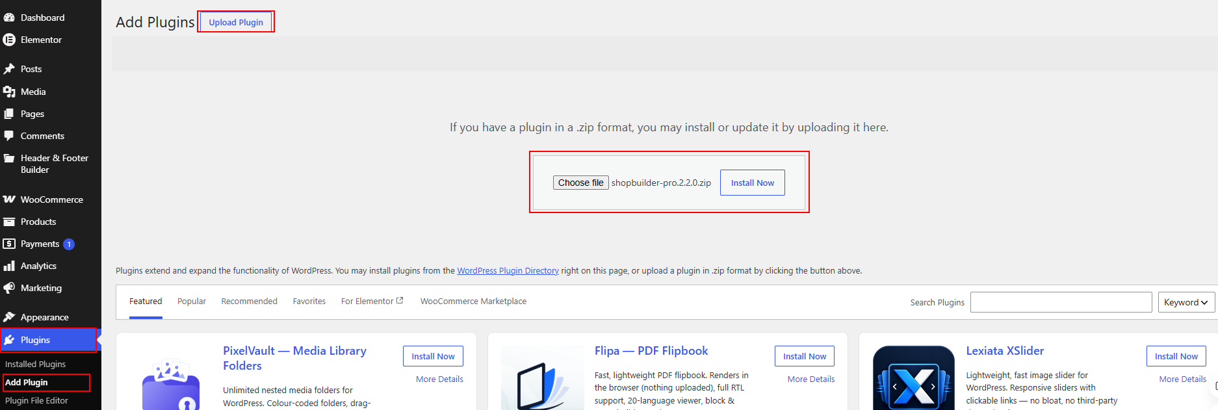Go to the Media menu label

pyautogui.click(x=33, y=92)
